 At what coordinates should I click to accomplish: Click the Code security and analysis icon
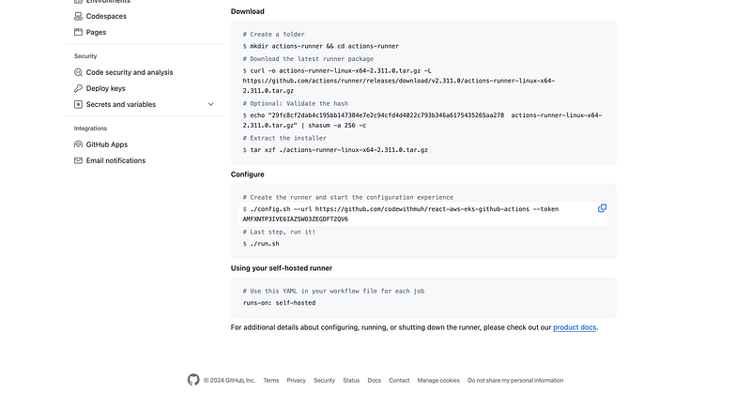coord(79,72)
